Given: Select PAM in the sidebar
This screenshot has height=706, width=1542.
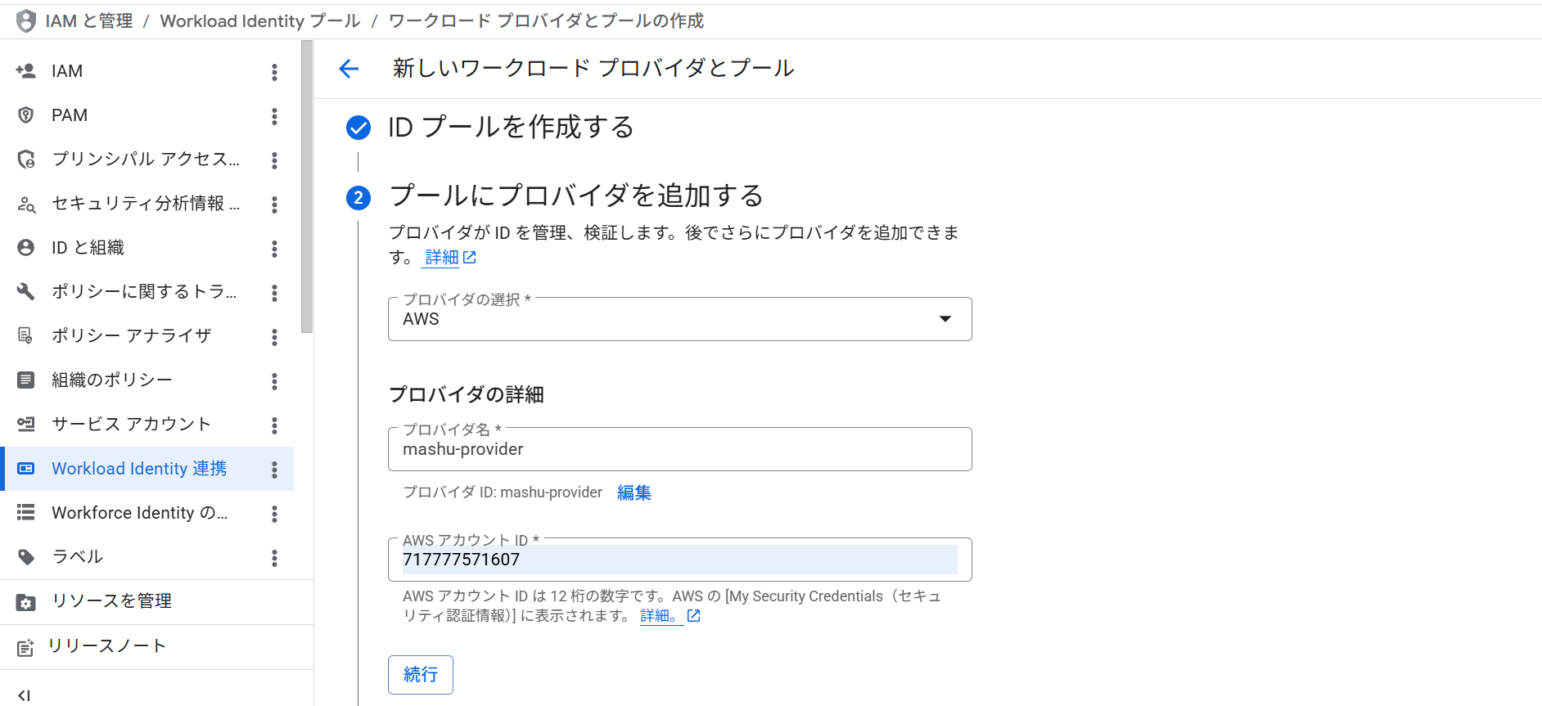Looking at the screenshot, I should [70, 115].
